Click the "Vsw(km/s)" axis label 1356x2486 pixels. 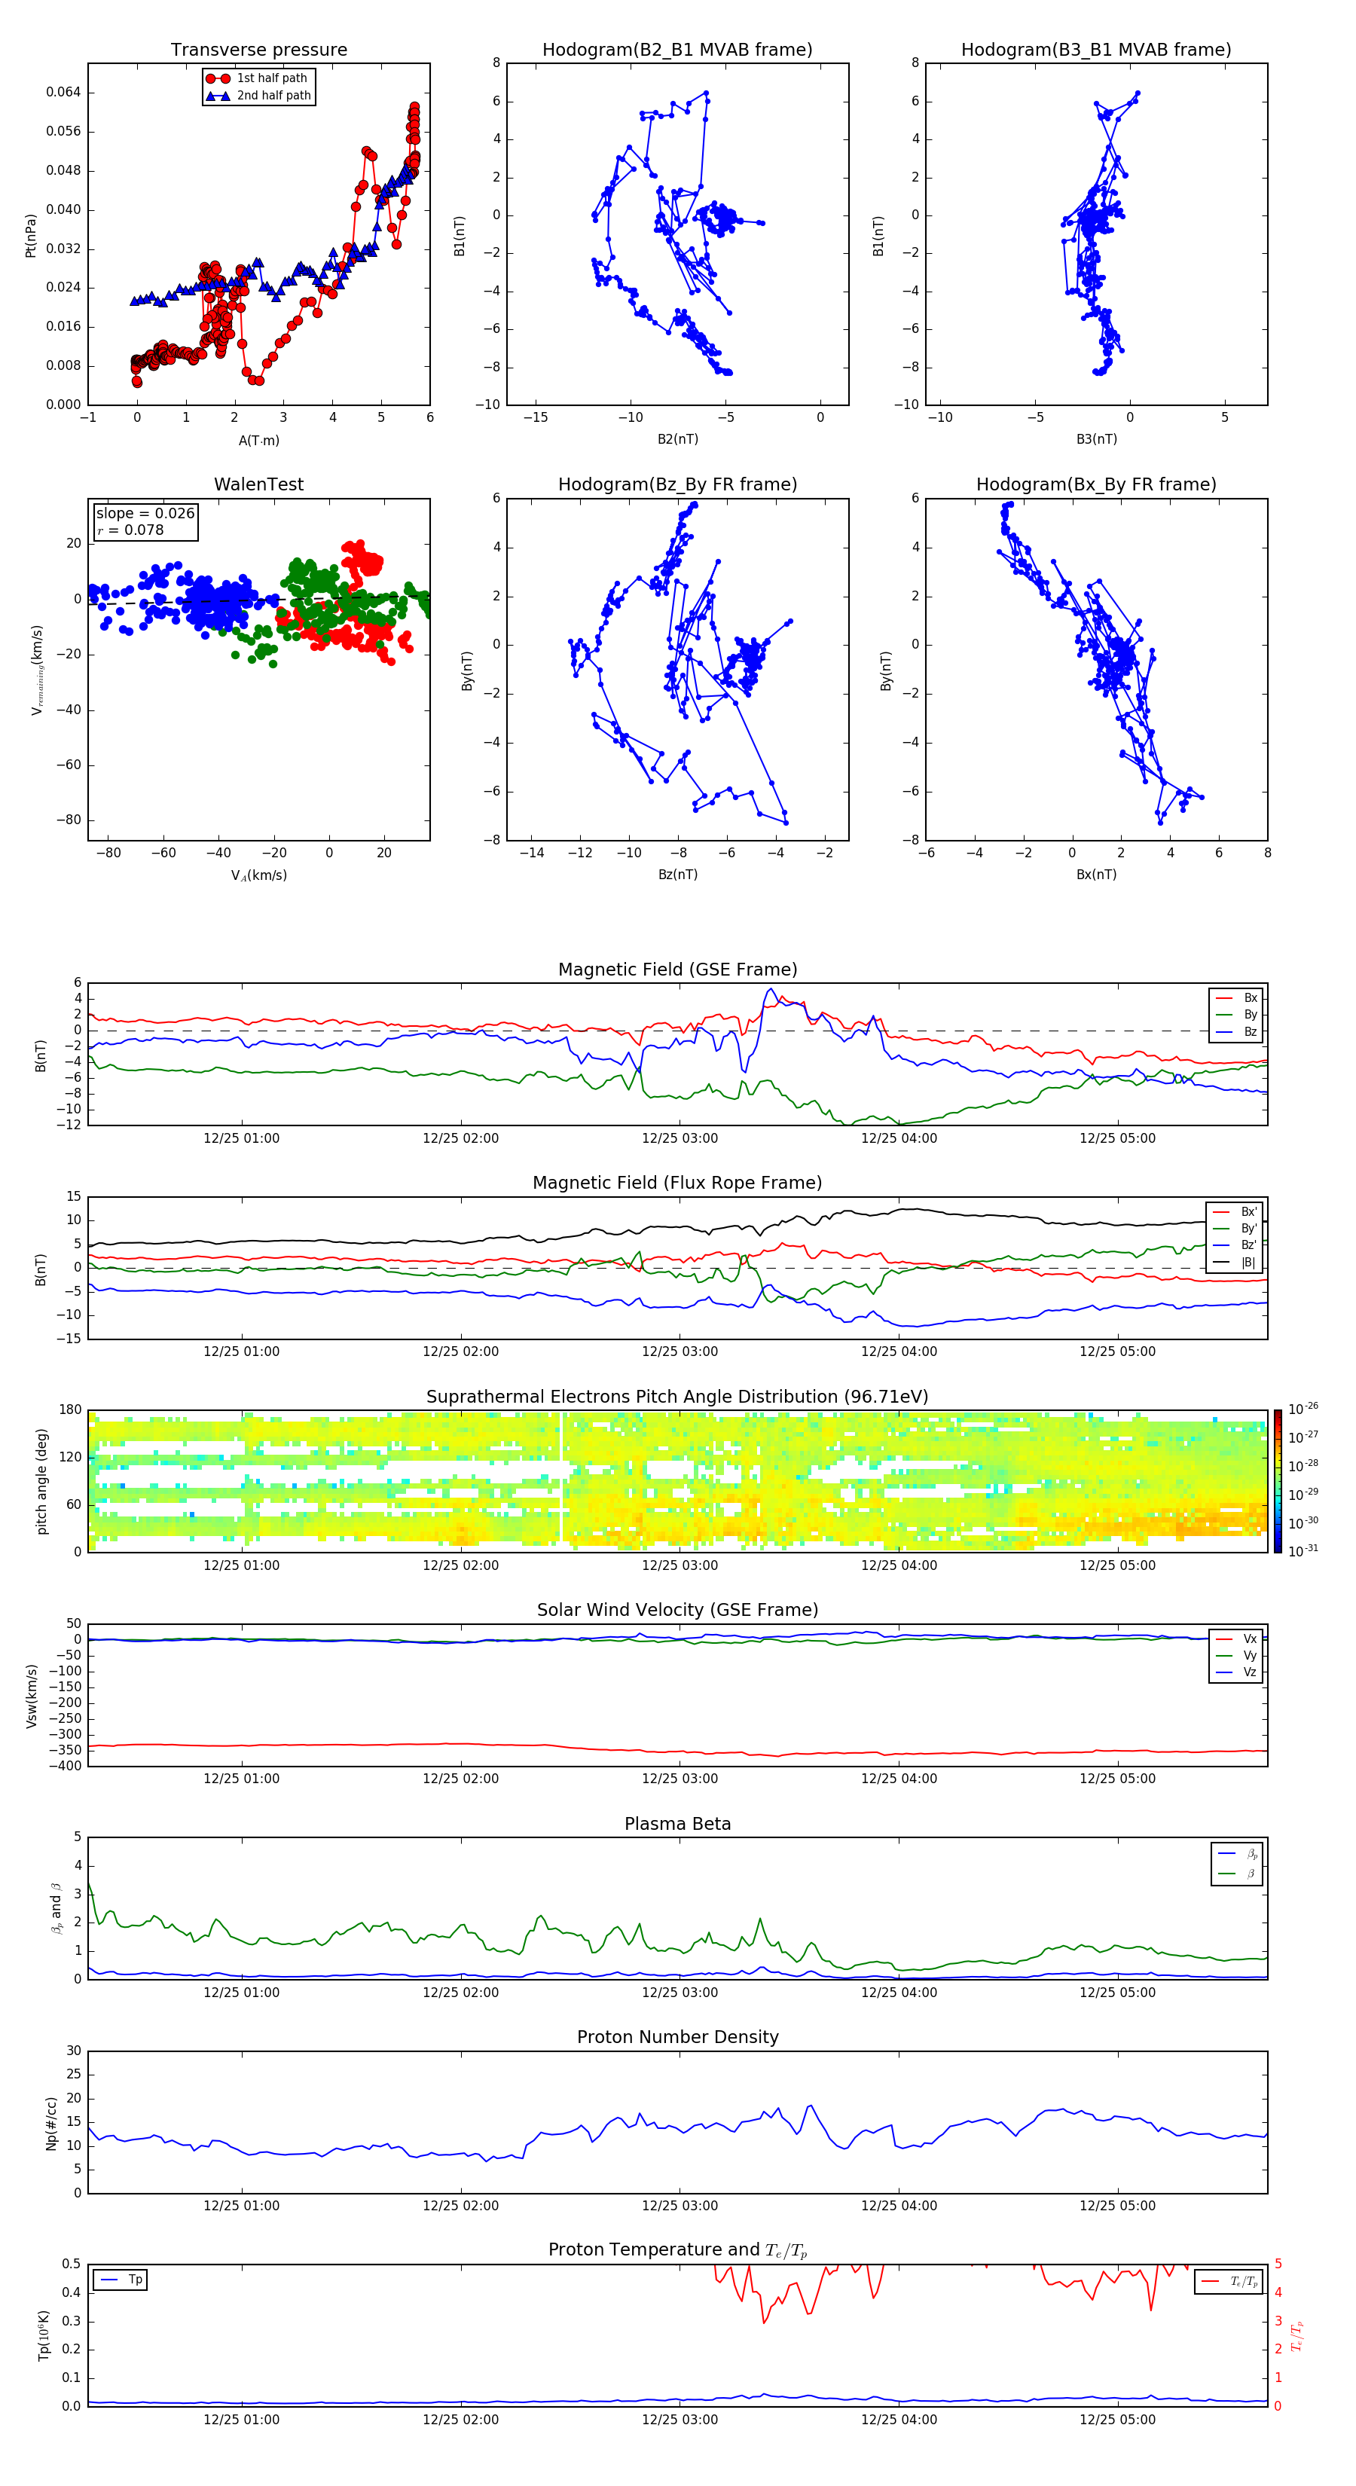click(x=31, y=1696)
